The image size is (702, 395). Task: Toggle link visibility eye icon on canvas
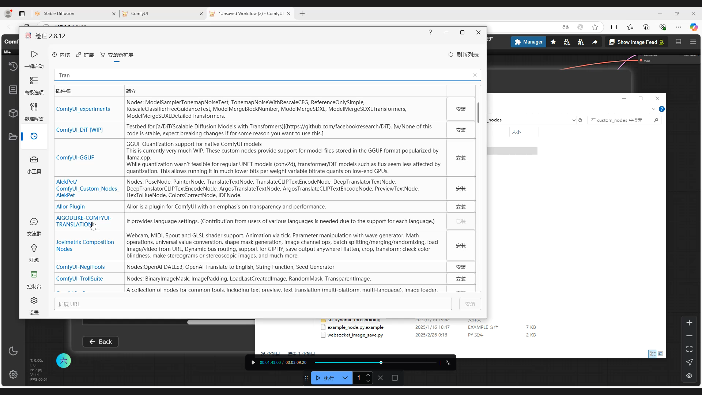tap(689, 376)
